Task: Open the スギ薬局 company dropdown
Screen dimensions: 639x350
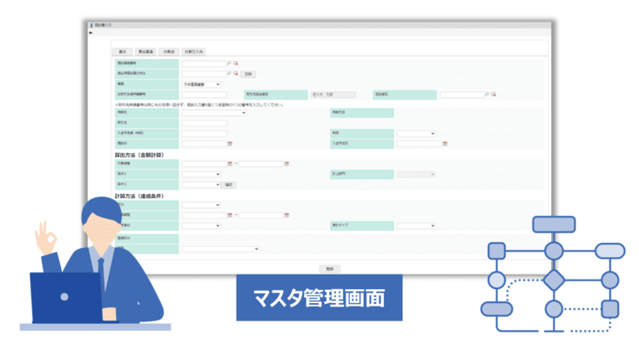Action: [x=201, y=84]
